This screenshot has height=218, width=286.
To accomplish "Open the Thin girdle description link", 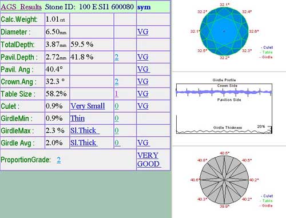I will click(77, 118).
